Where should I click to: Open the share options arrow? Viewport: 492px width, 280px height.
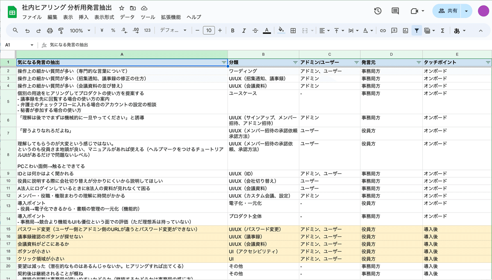[467, 11]
